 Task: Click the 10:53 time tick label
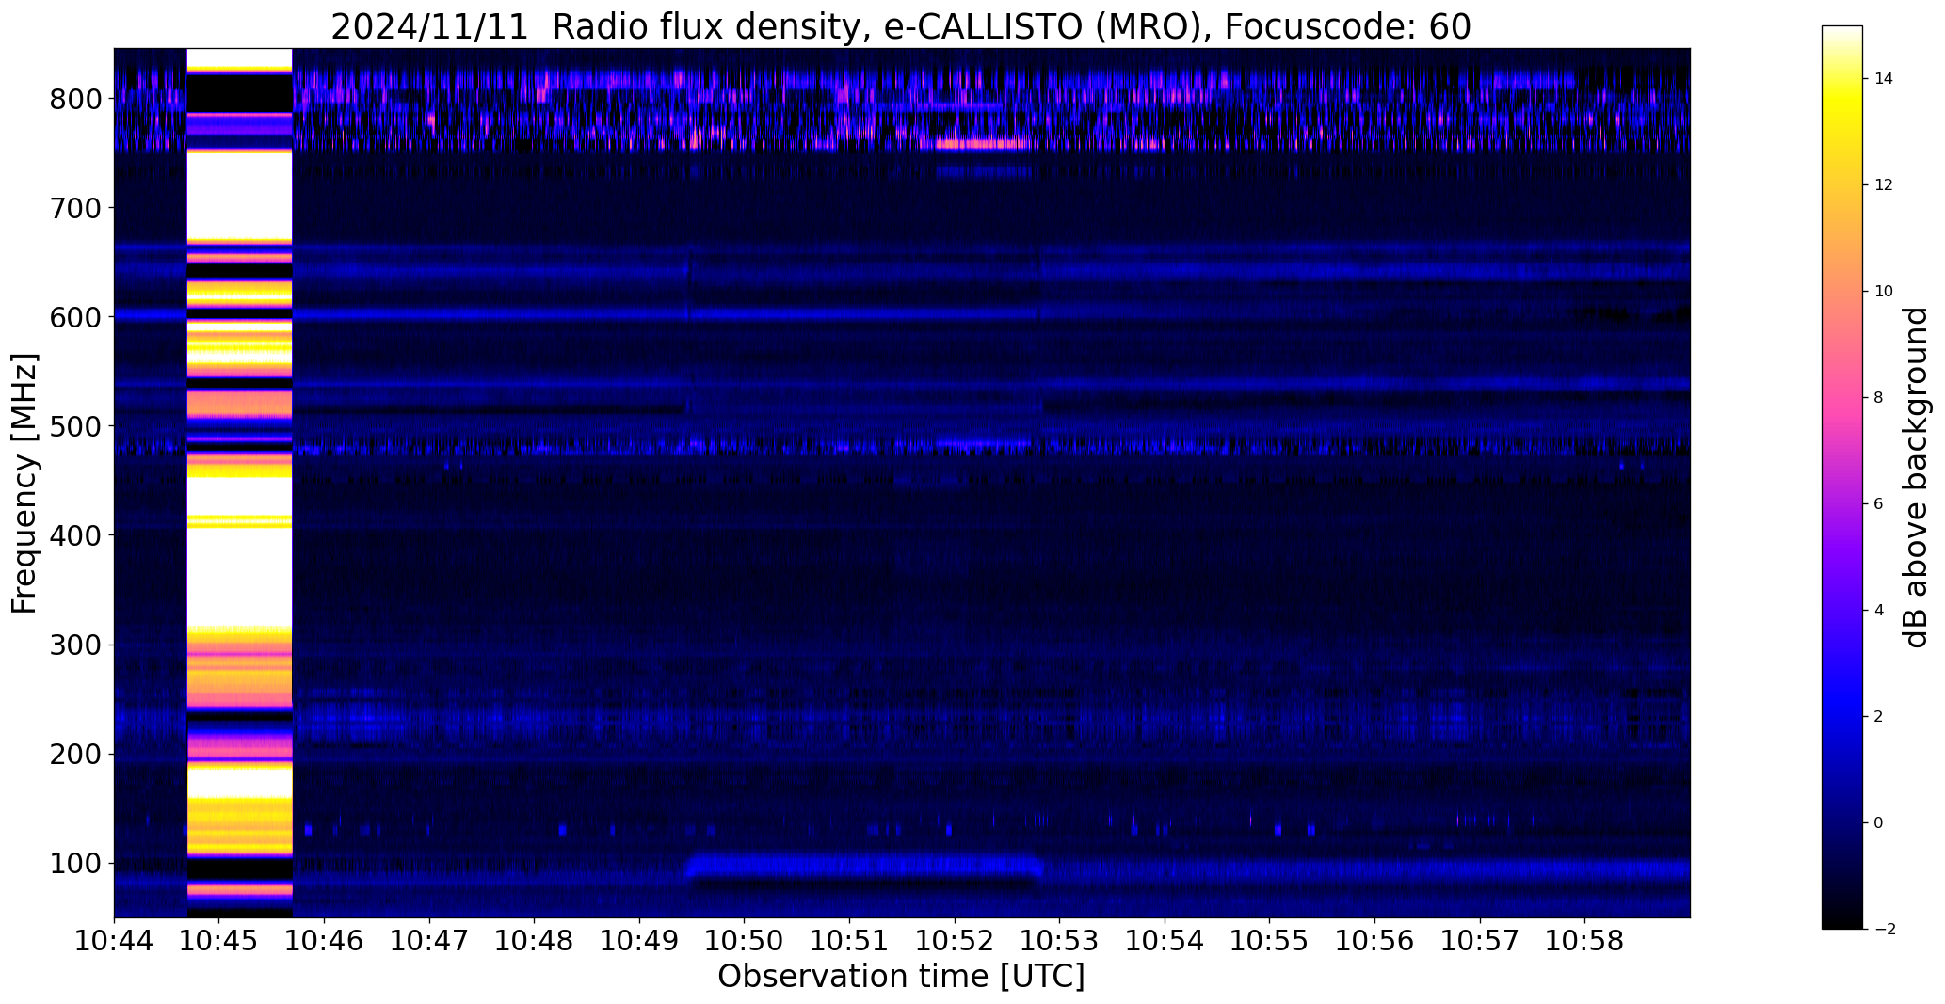coord(1060,941)
